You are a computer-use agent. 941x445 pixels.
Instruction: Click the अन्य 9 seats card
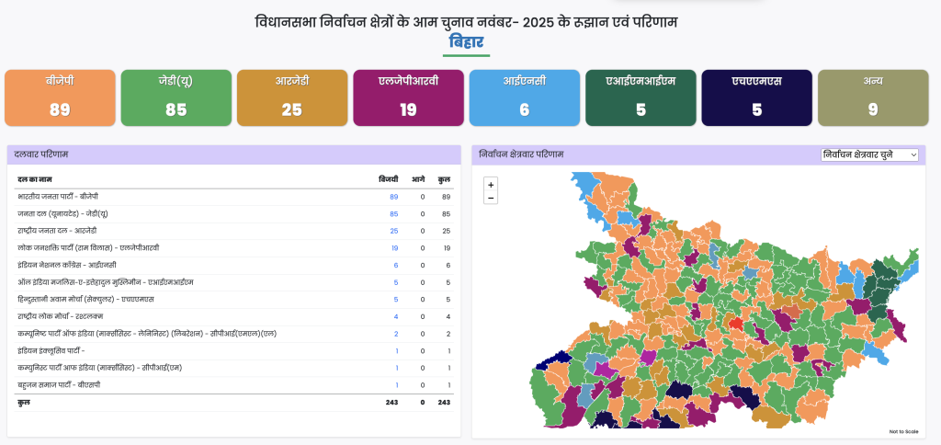click(872, 97)
